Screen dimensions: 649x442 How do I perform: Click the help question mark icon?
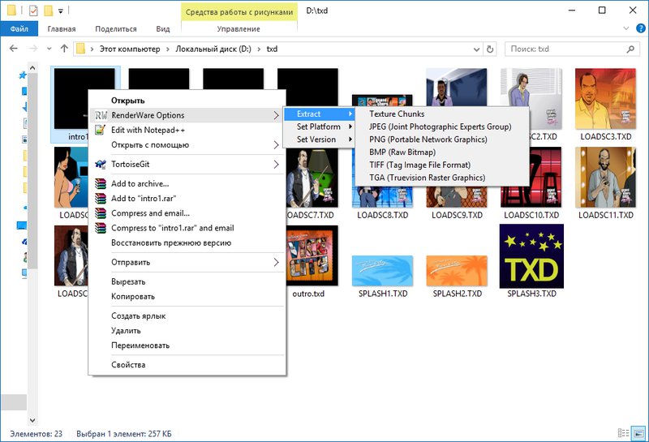click(640, 28)
